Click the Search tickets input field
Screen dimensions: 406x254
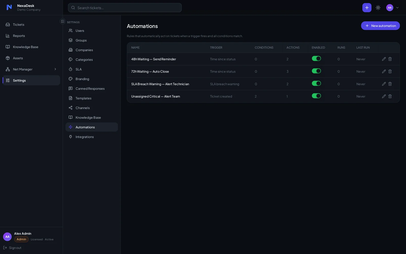coord(125,8)
